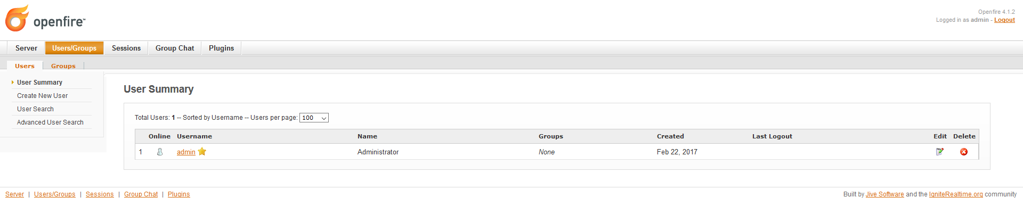This screenshot has width=1023, height=222.
Task: Open the IgniteRealtime.org footer link
Action: 956,194
